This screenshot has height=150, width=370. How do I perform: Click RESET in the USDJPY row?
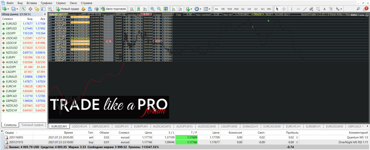(167, 60)
